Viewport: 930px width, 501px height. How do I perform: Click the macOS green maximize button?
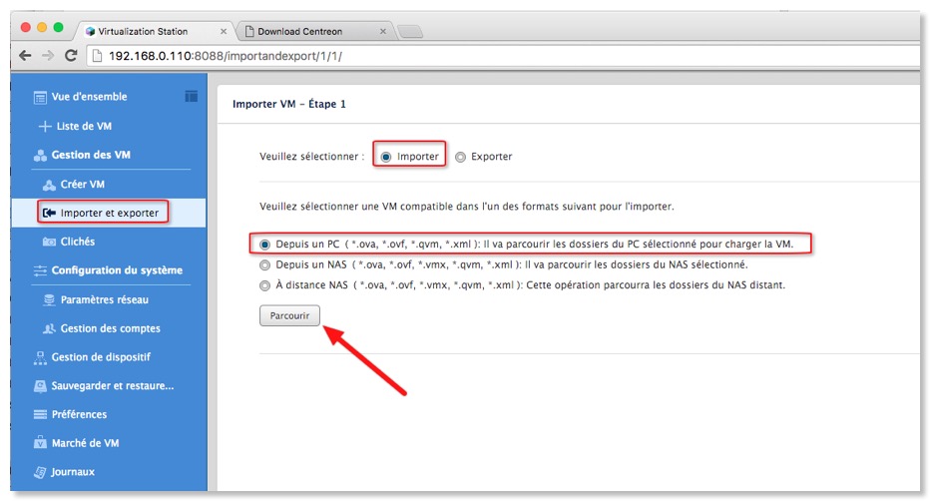58,27
